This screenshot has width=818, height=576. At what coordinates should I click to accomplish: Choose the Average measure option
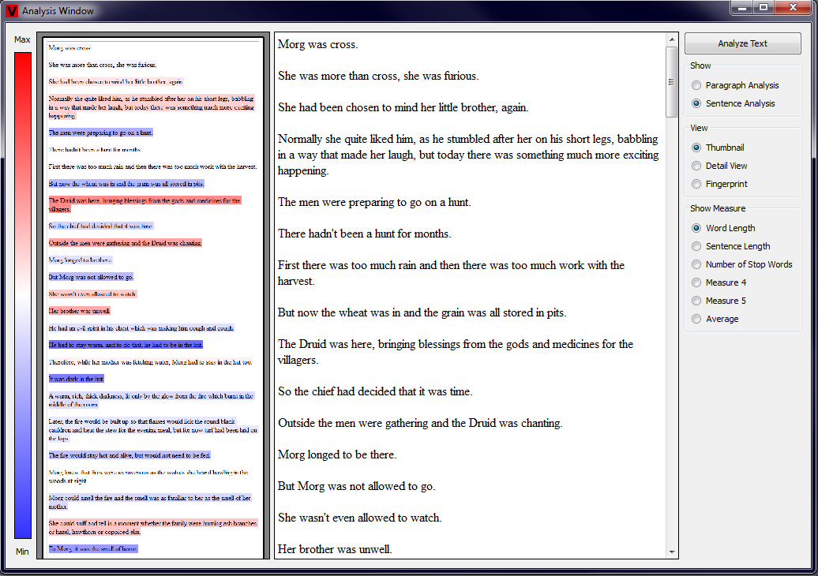click(x=696, y=319)
